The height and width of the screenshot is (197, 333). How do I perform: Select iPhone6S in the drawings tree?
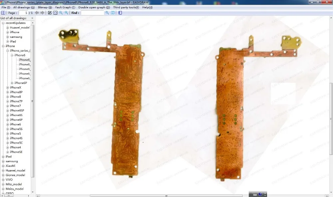coord(16,115)
